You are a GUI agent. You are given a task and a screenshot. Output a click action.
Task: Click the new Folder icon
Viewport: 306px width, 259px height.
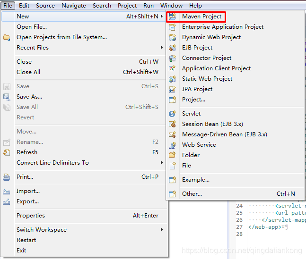[x=172, y=155]
